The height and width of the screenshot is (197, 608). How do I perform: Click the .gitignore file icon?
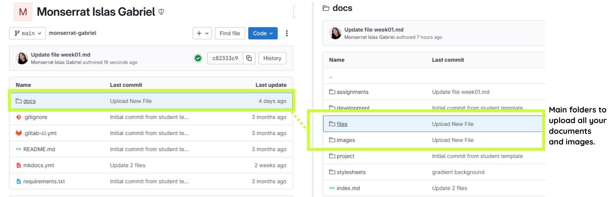coord(19,117)
